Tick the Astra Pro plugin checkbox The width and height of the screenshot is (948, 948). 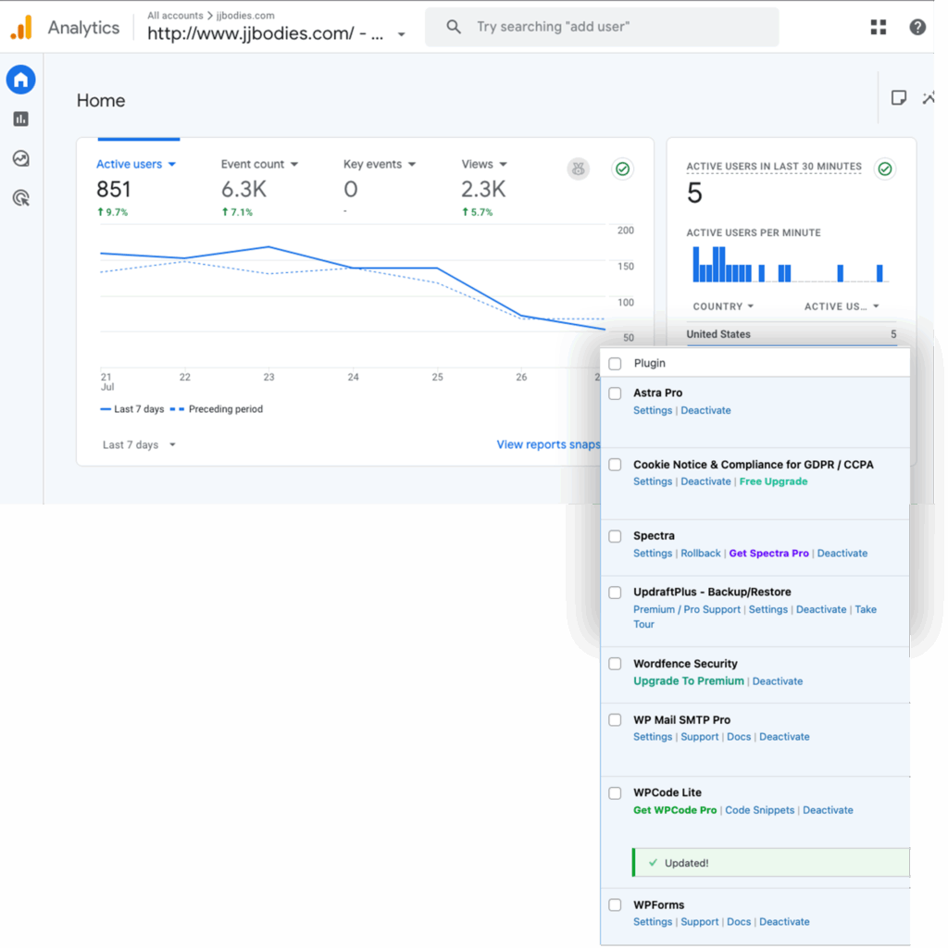[x=615, y=393]
